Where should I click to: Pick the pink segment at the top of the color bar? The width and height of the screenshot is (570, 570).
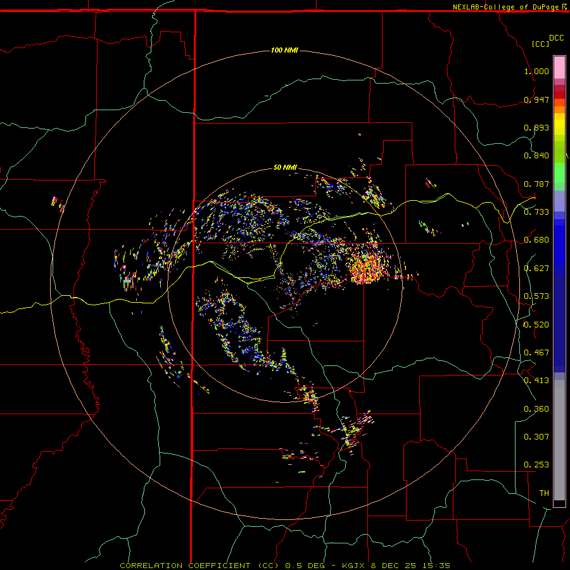coord(559,67)
